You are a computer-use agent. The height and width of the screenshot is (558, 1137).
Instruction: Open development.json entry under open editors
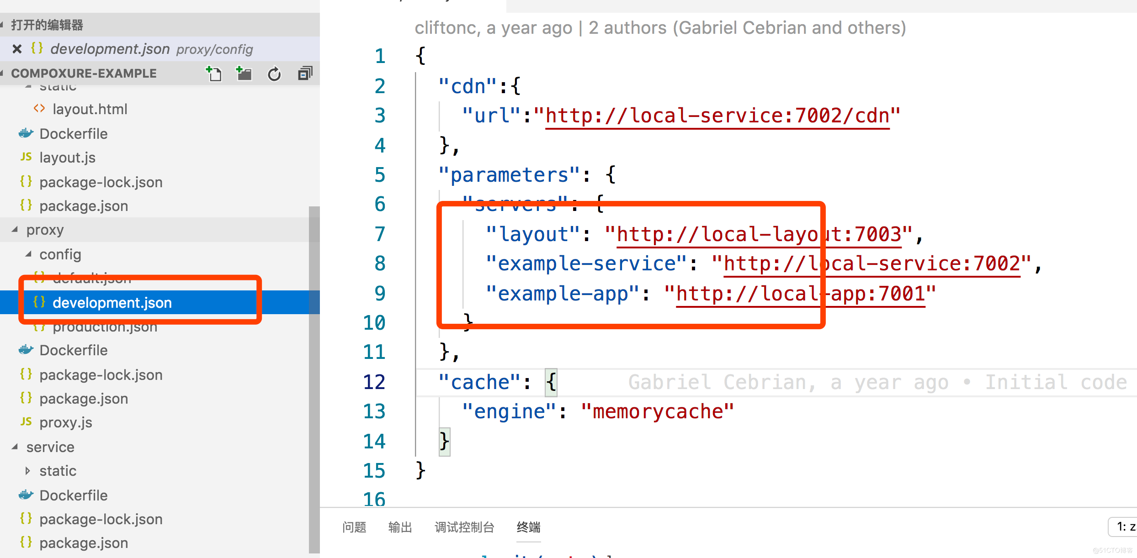click(x=160, y=49)
